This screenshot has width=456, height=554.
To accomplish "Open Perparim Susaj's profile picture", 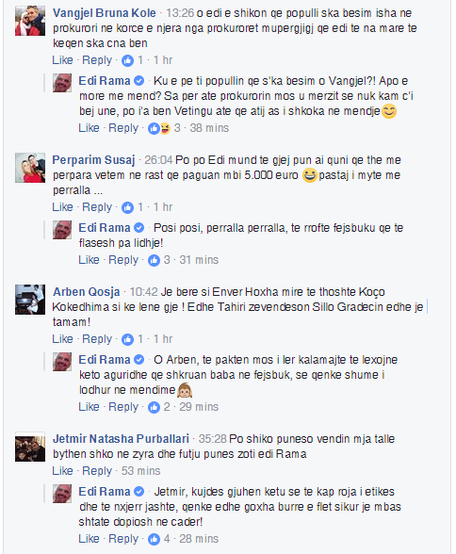I will pos(30,168).
